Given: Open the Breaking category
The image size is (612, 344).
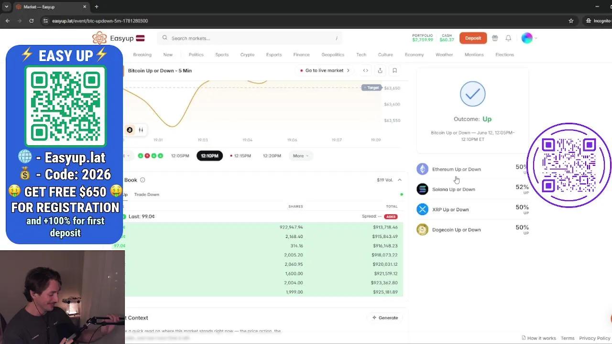Looking at the screenshot, I should 142,55.
